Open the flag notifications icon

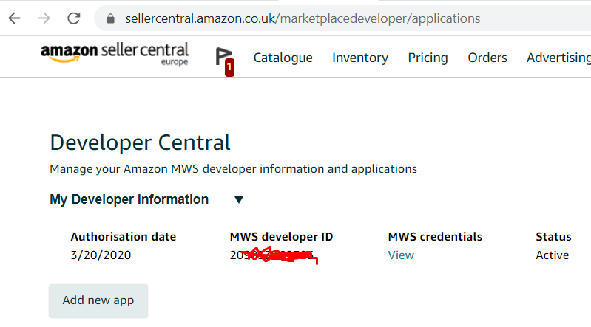(223, 56)
